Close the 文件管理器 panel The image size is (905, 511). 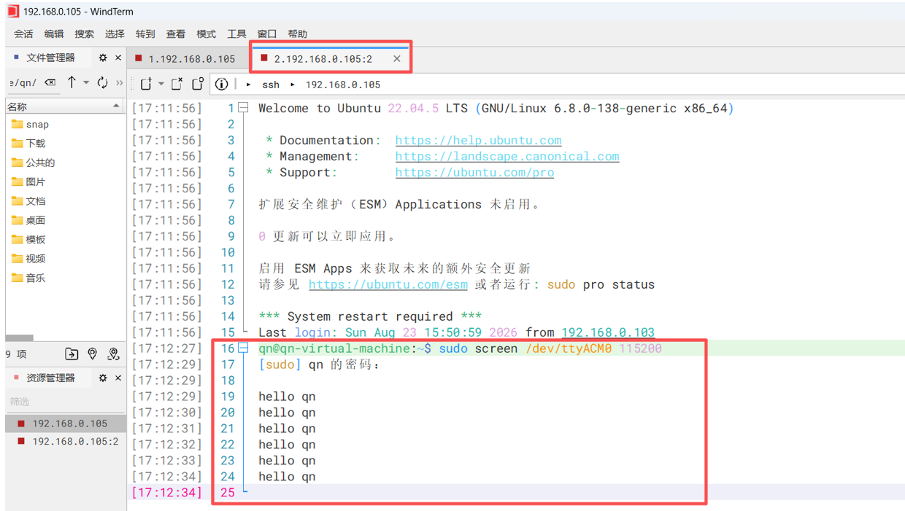point(118,58)
